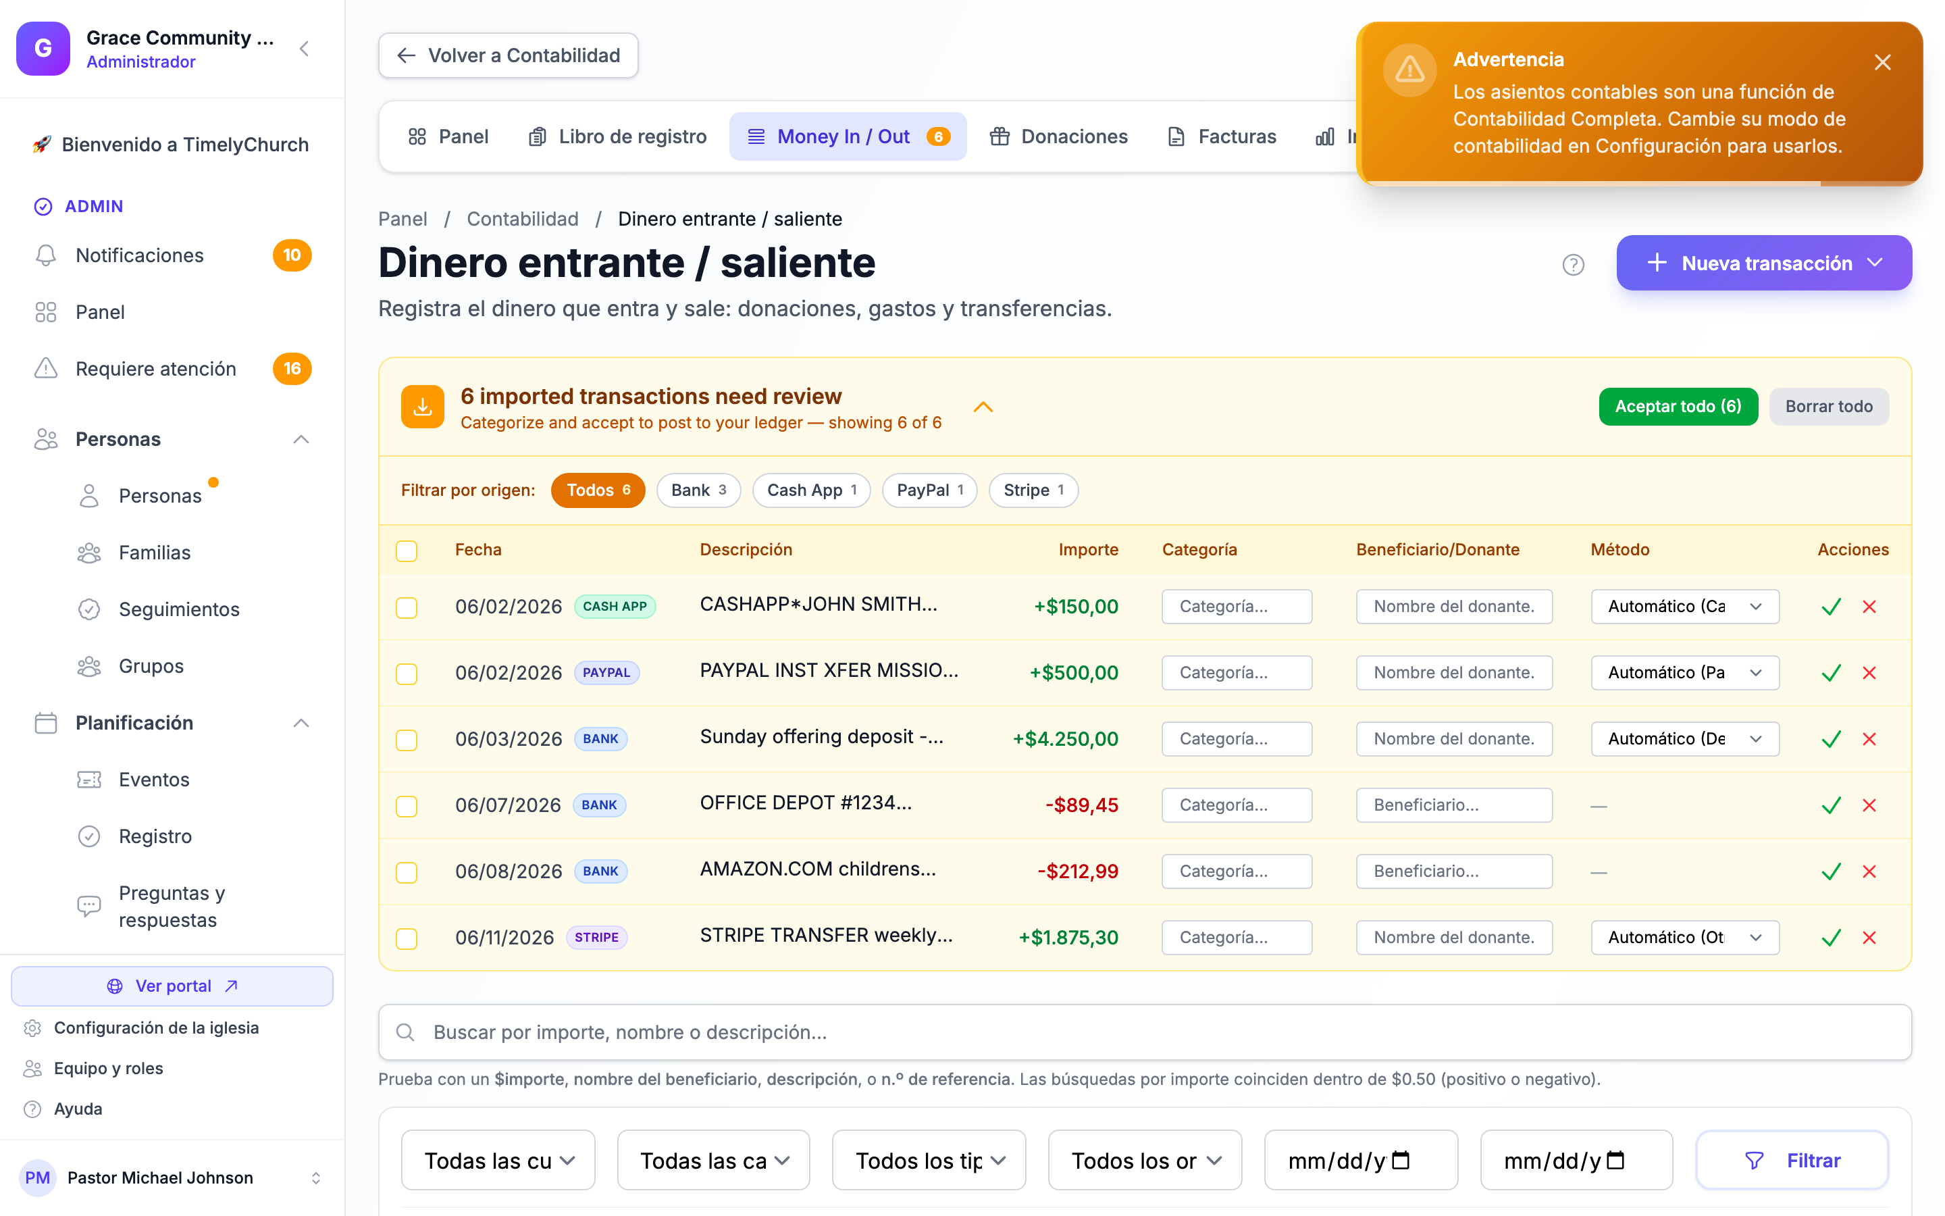Open Método dropdown for CASHAPP row
Screen dimensions: 1945x1216
(1684, 607)
